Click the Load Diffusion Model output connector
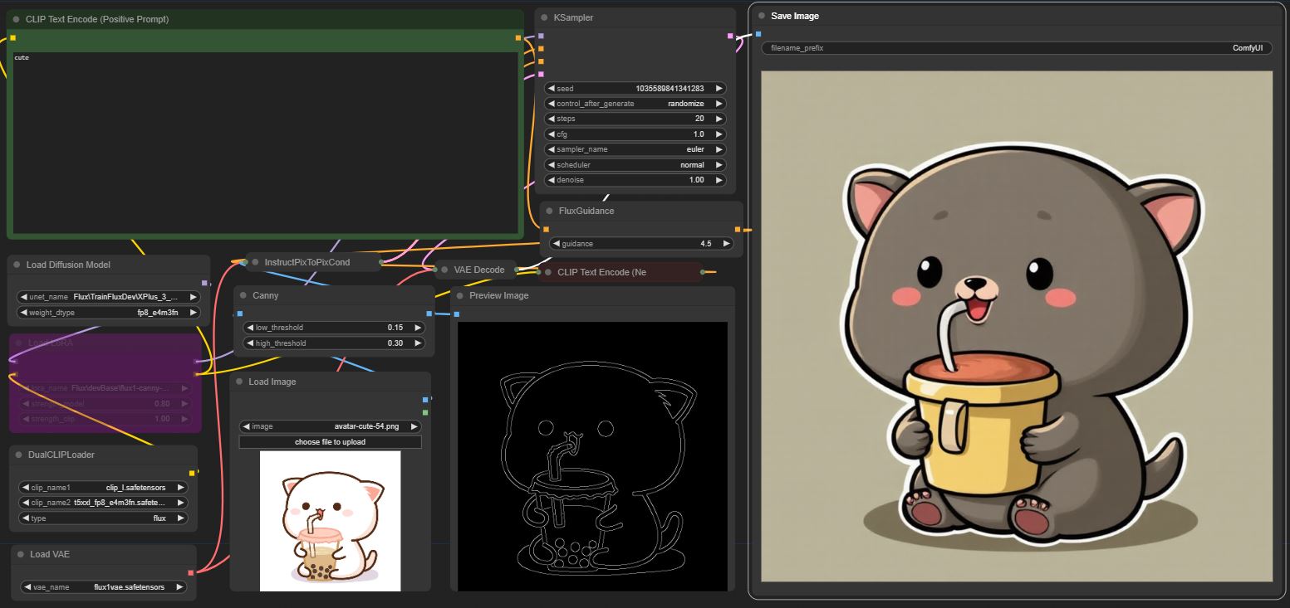Image resolution: width=1290 pixels, height=608 pixels. click(x=204, y=283)
